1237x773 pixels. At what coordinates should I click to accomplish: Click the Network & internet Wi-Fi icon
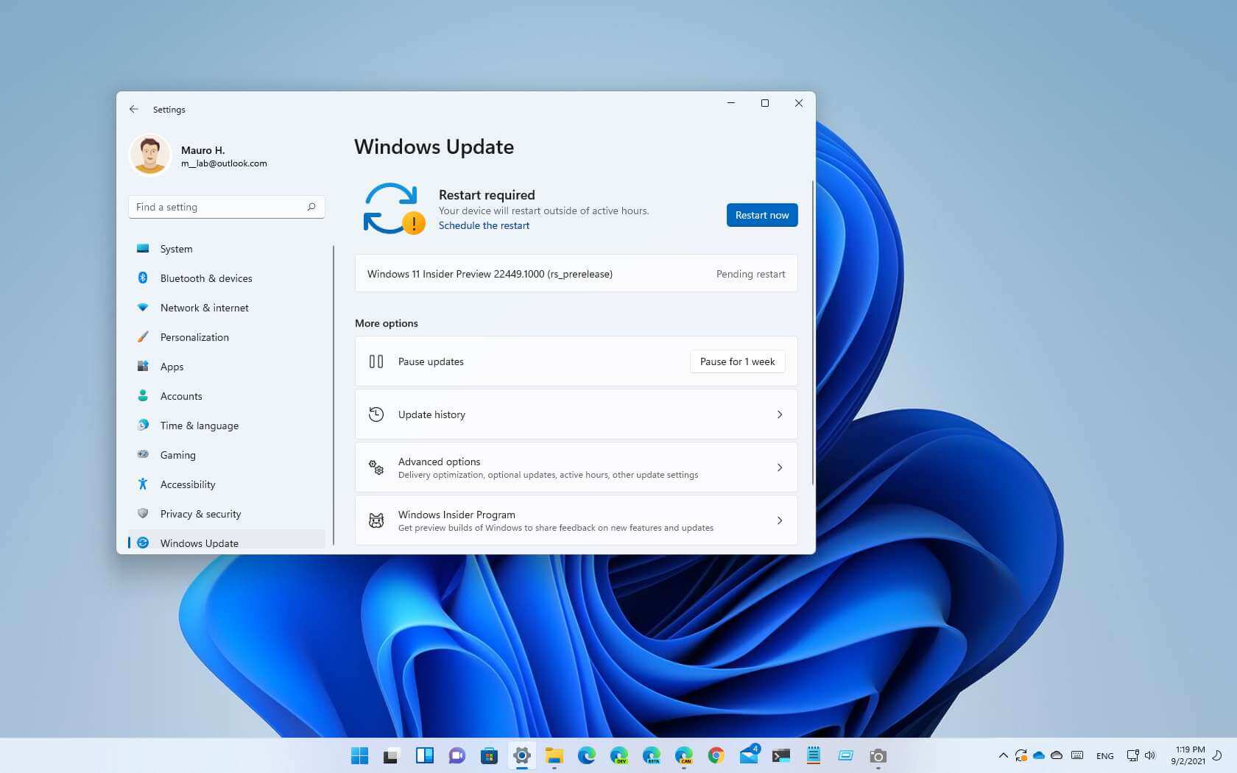click(x=143, y=308)
